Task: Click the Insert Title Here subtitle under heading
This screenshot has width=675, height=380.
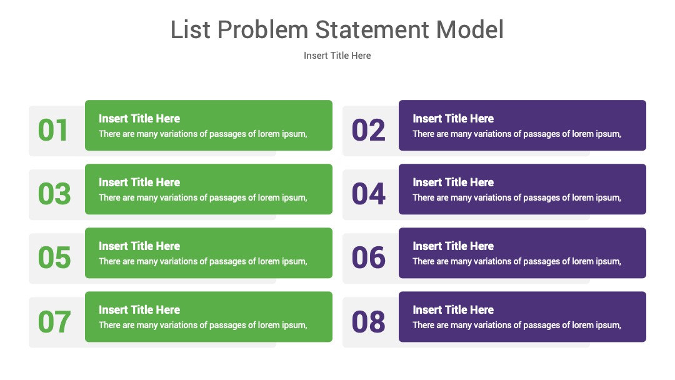Action: click(337, 56)
